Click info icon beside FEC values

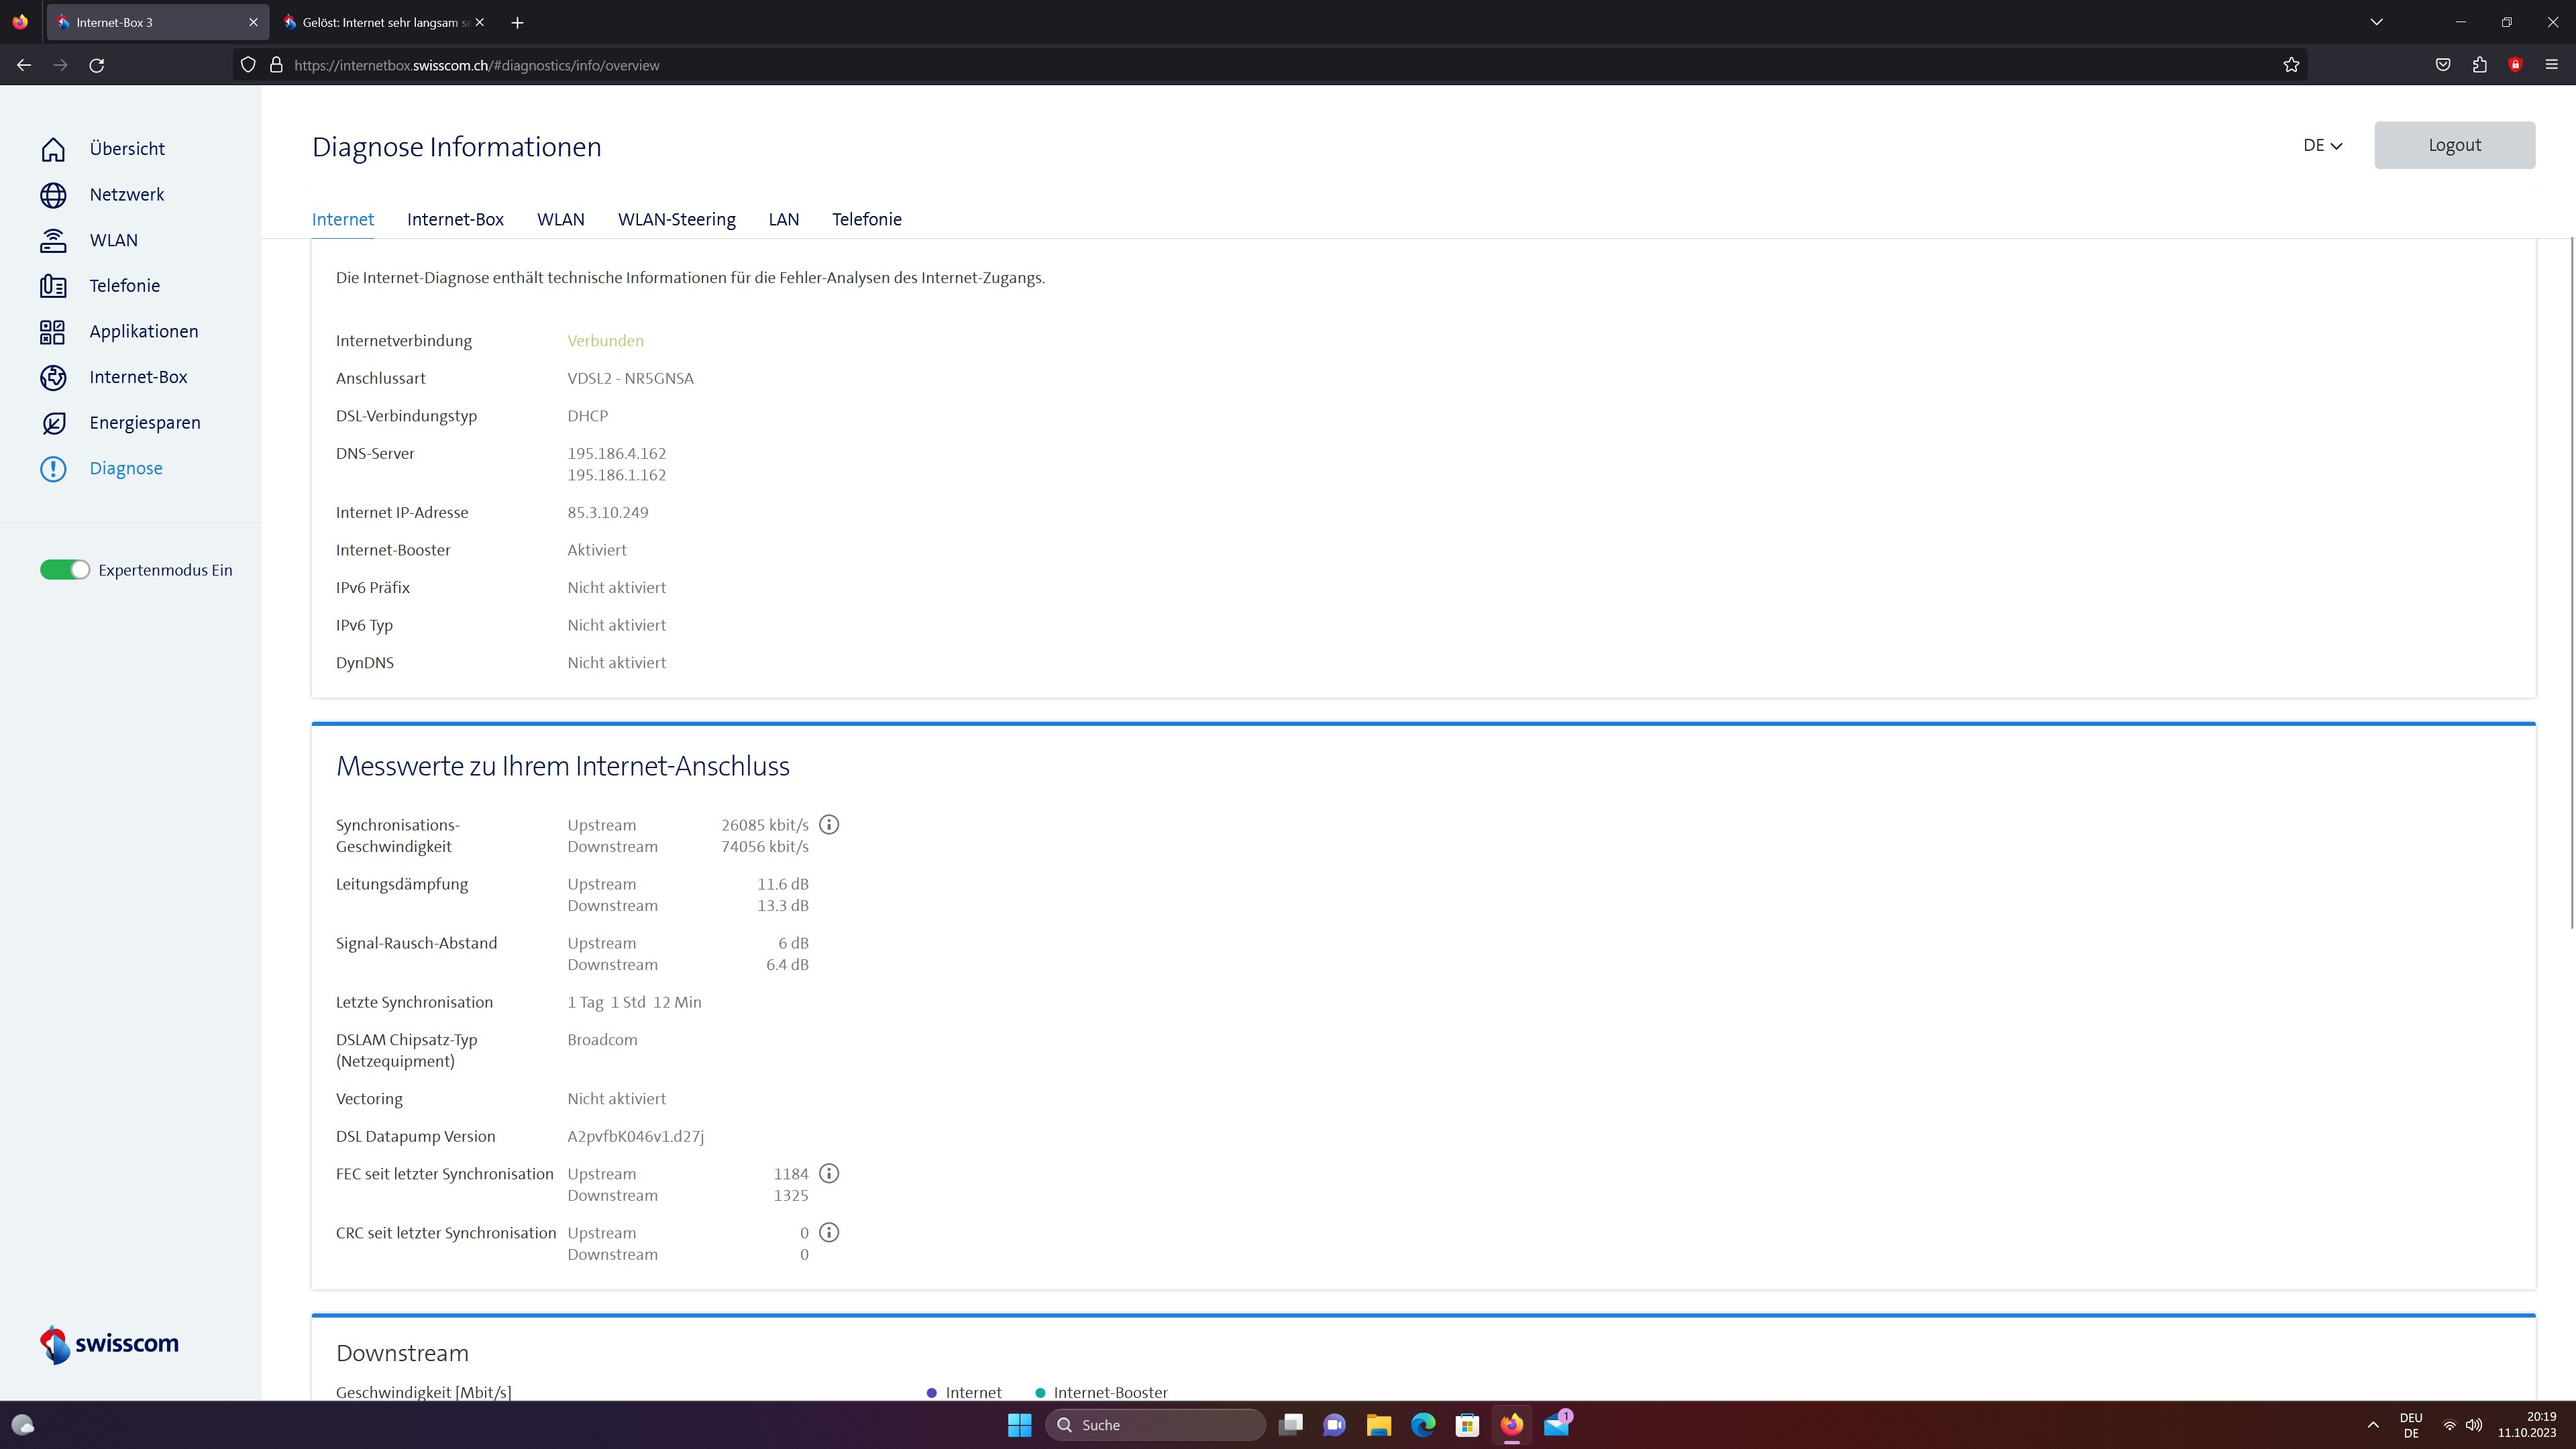(829, 1174)
